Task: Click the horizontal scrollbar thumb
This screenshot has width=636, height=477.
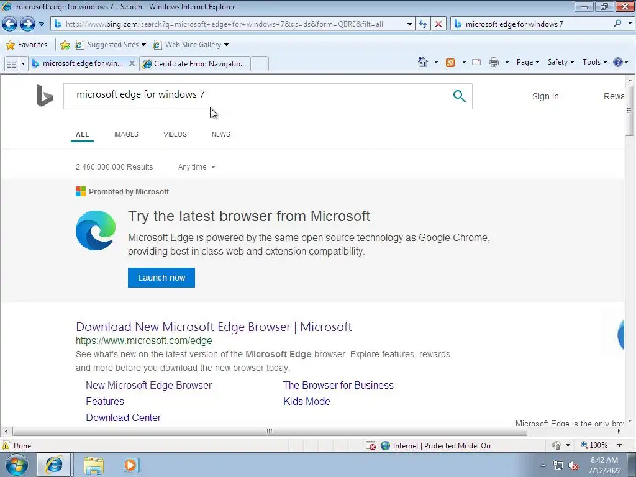Action: (x=270, y=431)
